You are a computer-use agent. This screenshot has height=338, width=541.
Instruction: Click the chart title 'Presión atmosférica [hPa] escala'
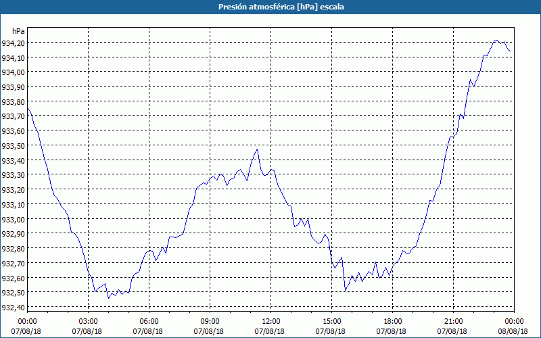point(281,7)
